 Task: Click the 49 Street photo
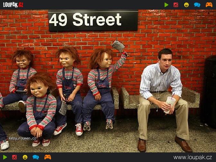[108, 81]
